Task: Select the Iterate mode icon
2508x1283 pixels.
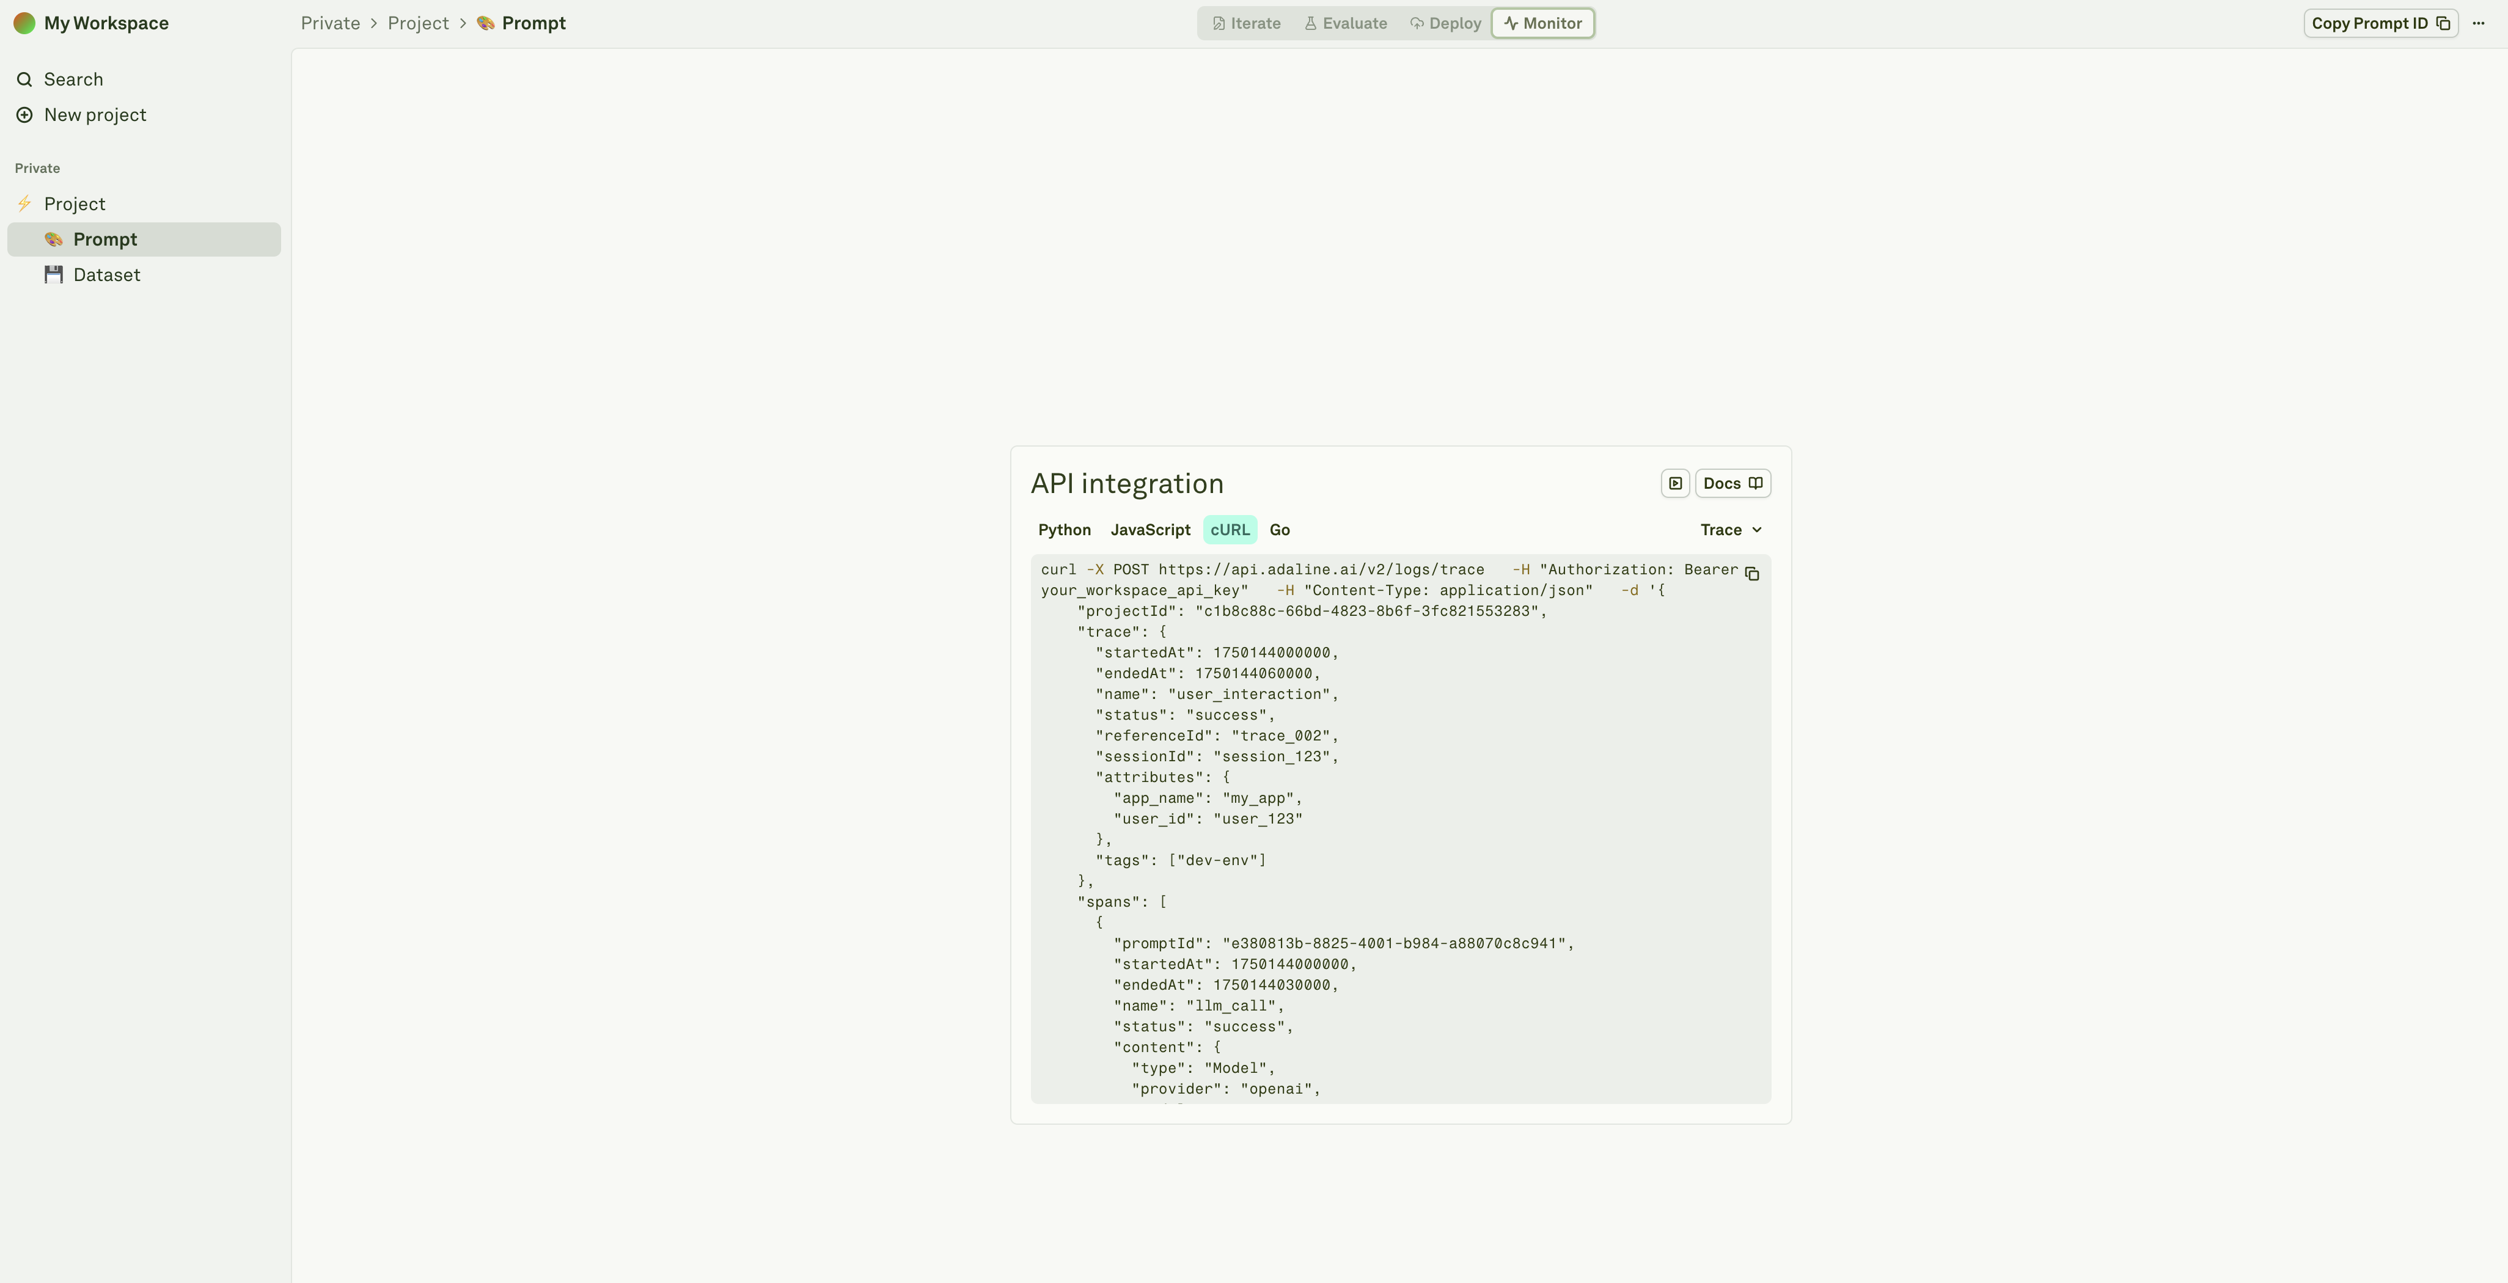Action: (x=1218, y=23)
